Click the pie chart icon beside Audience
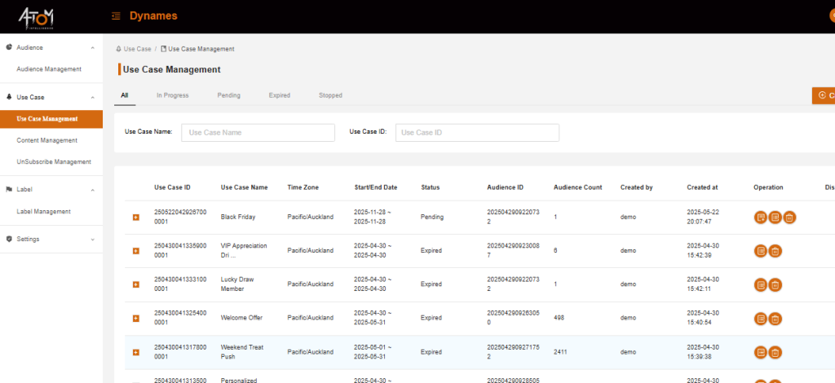This screenshot has height=383, width=835. click(8, 47)
